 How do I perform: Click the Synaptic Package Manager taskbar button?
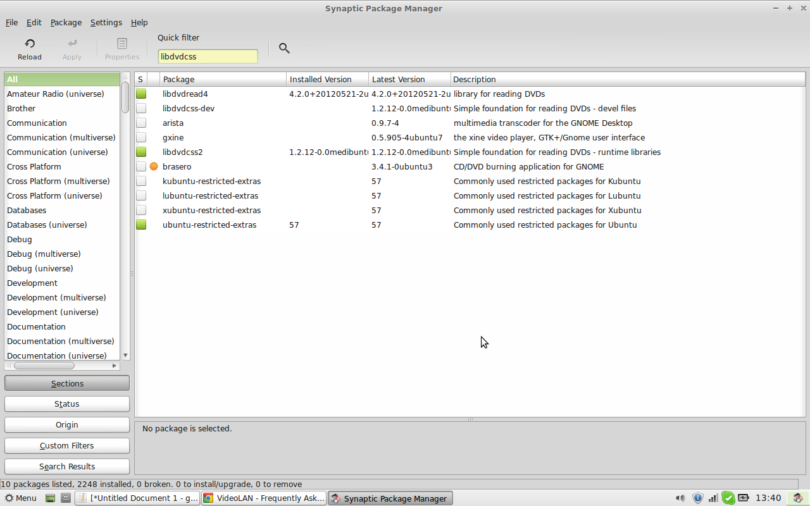pos(390,498)
